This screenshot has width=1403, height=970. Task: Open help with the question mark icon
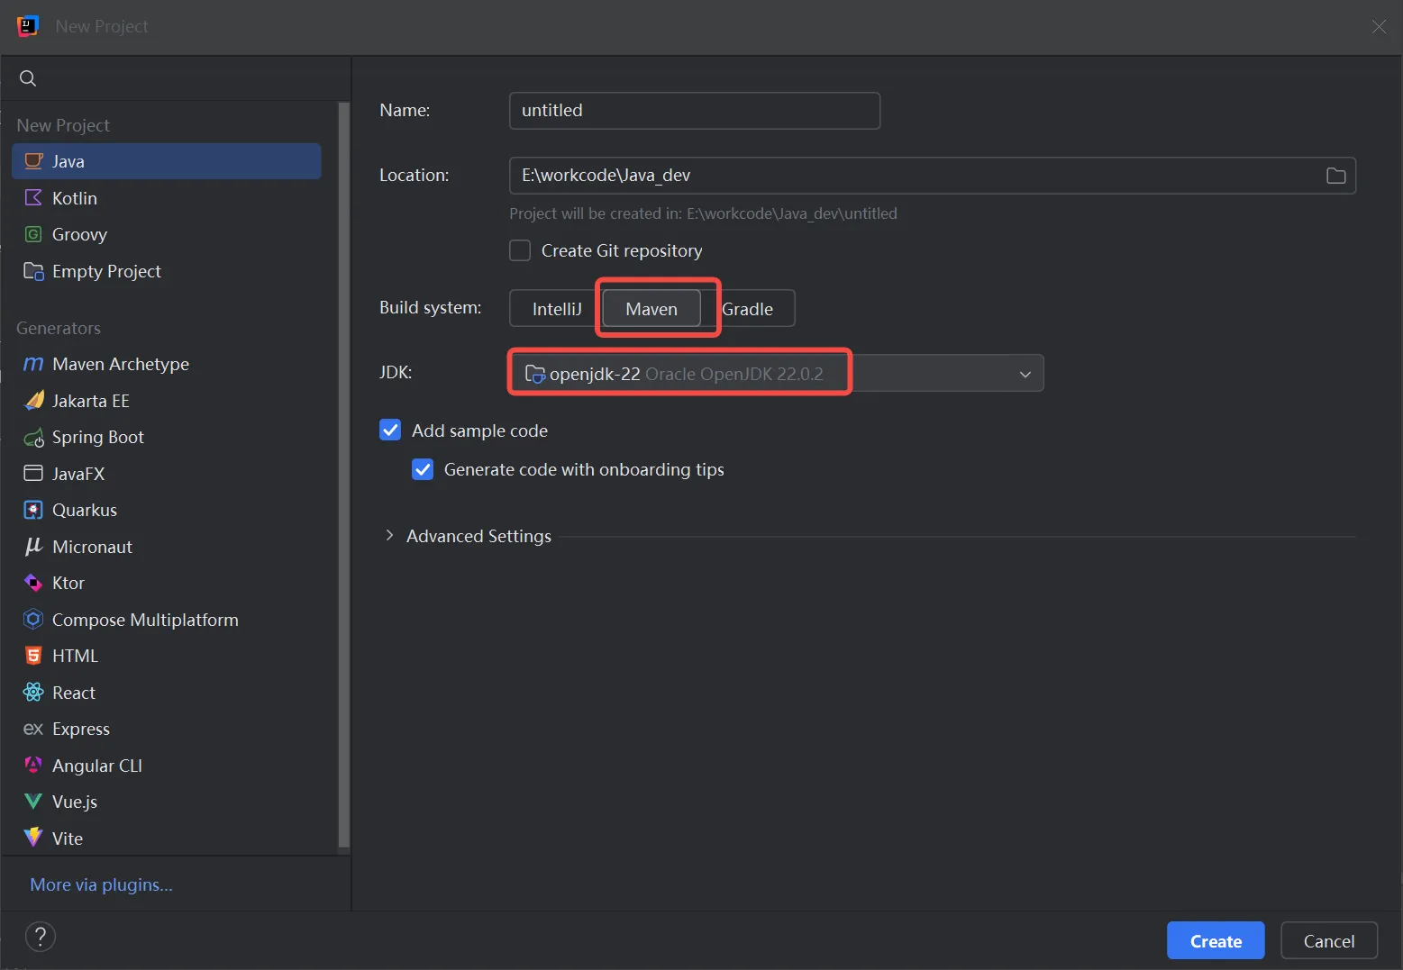[x=41, y=937]
